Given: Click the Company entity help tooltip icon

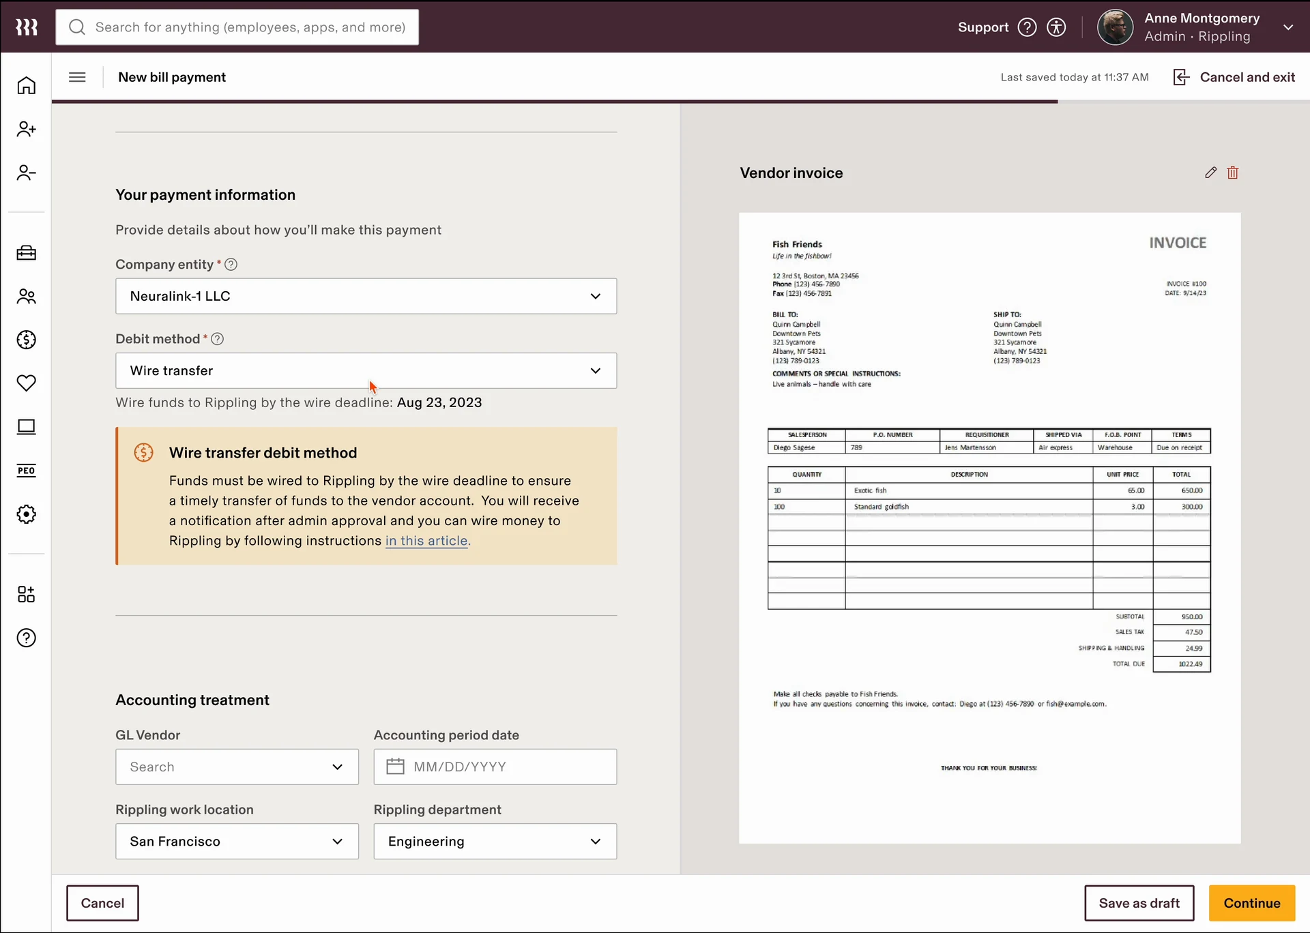Looking at the screenshot, I should coord(231,265).
